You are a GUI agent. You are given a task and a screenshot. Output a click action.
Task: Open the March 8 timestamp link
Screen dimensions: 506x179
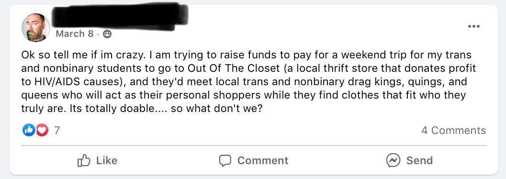[75, 34]
